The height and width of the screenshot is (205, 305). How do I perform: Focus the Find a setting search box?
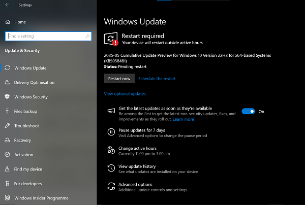click(x=48, y=36)
